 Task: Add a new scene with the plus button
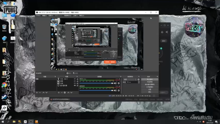point(37,93)
